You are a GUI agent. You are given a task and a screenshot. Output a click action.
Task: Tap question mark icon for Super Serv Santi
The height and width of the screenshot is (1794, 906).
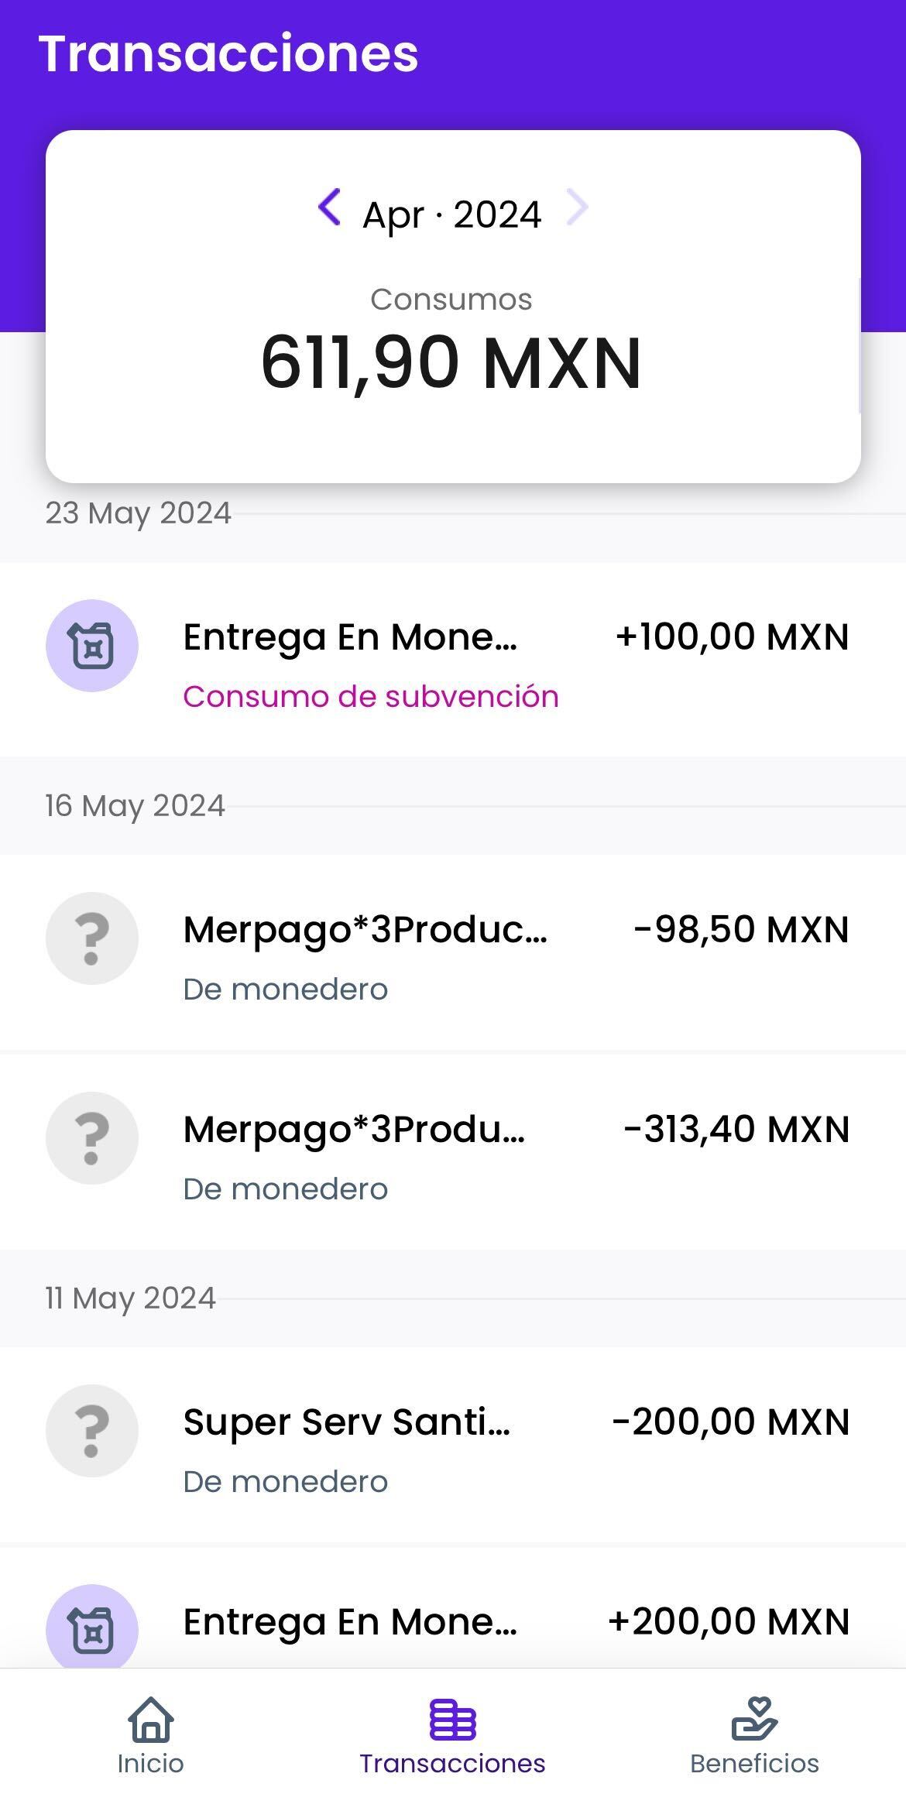coord(92,1431)
